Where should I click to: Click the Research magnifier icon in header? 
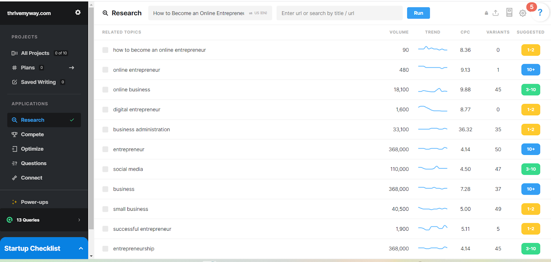click(x=105, y=13)
